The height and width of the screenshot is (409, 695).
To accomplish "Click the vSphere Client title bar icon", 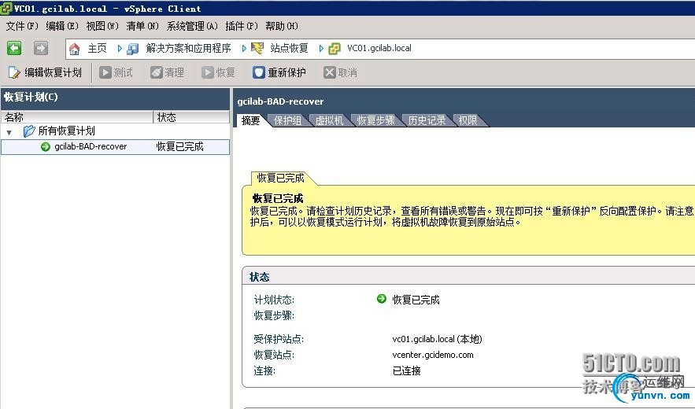I will [6, 9].
